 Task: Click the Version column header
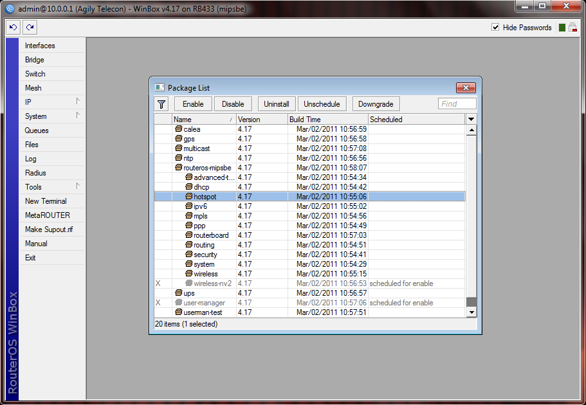pyautogui.click(x=262, y=120)
